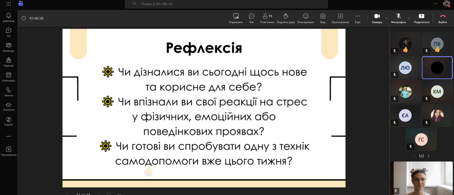The image size is (454, 195).
Task: Open Календарь in left sidebar
Action: tap(8, 77)
